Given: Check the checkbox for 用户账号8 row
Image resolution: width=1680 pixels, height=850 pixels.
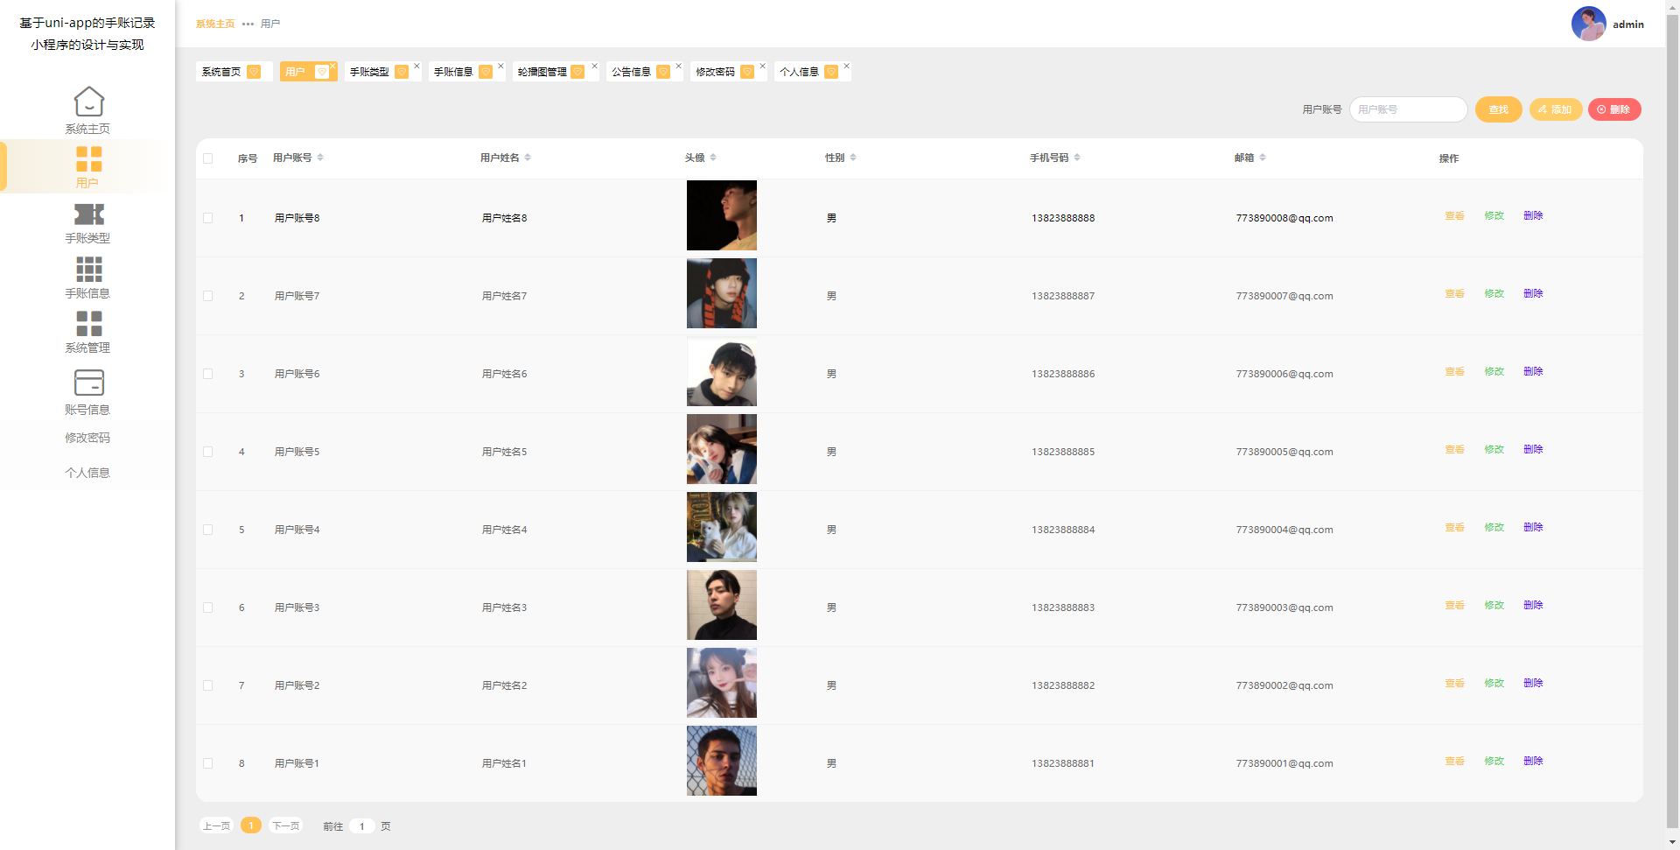Looking at the screenshot, I should point(208,218).
